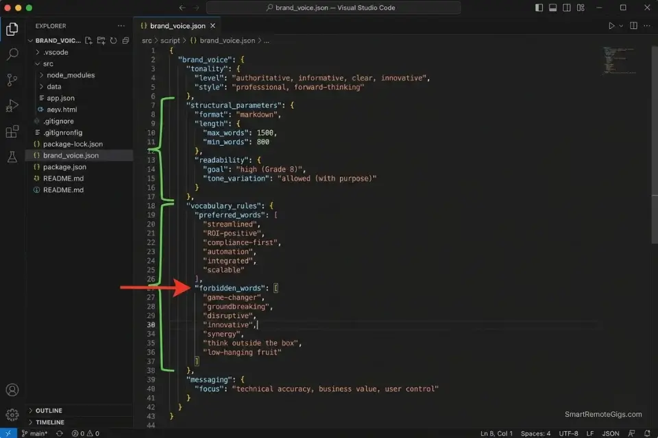Open the Manage gear settings icon

tap(12, 415)
